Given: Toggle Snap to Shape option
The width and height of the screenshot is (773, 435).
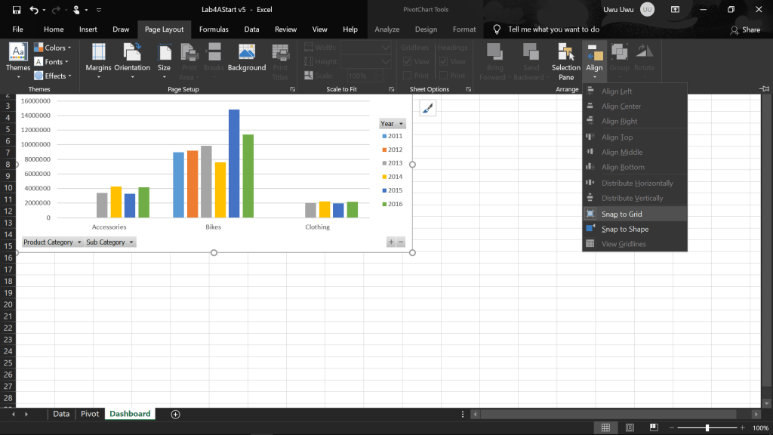Looking at the screenshot, I should click(x=624, y=229).
